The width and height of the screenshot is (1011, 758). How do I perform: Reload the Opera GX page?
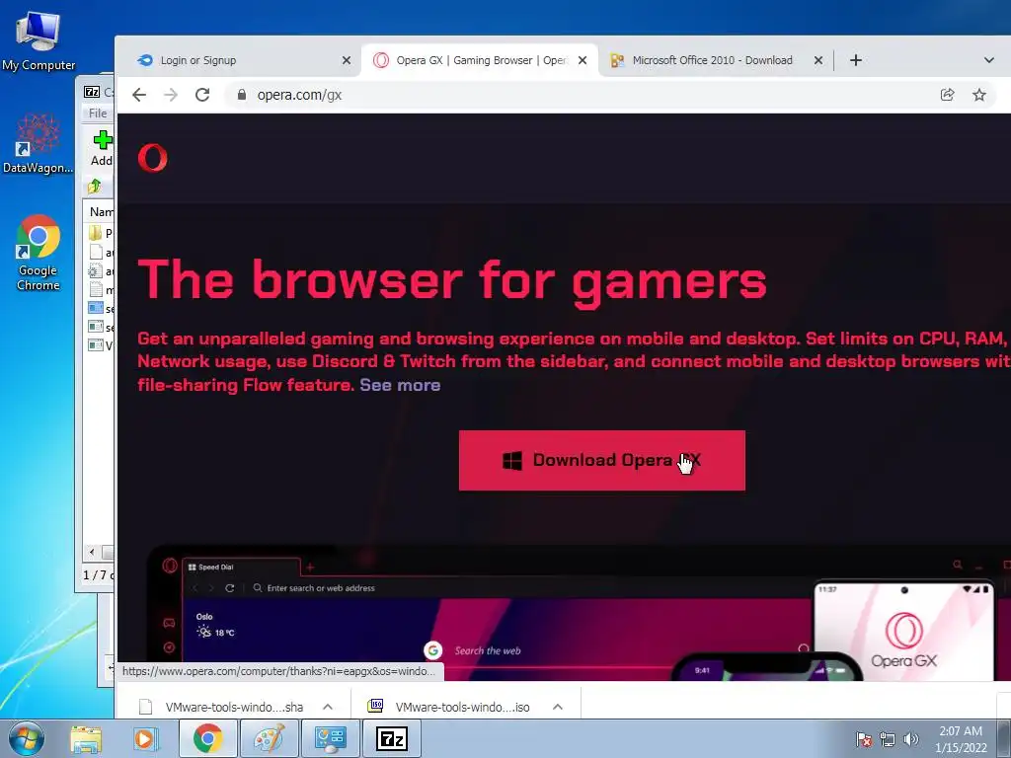[202, 95]
